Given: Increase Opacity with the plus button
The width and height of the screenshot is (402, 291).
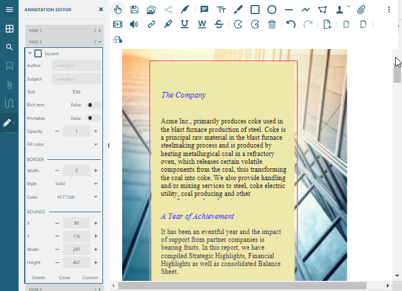Looking at the screenshot, I should tap(96, 131).
